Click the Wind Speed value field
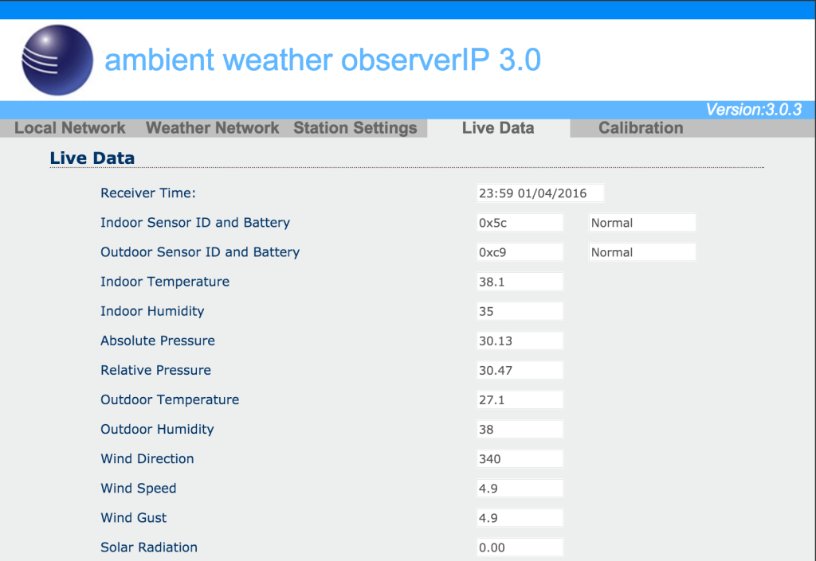Screen dimensions: 816x561 pos(520,489)
